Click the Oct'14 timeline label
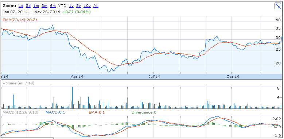The height and width of the screenshot is (139, 284). [233, 77]
